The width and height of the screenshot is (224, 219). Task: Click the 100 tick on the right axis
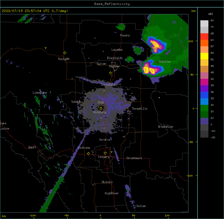click(x=191, y=41)
